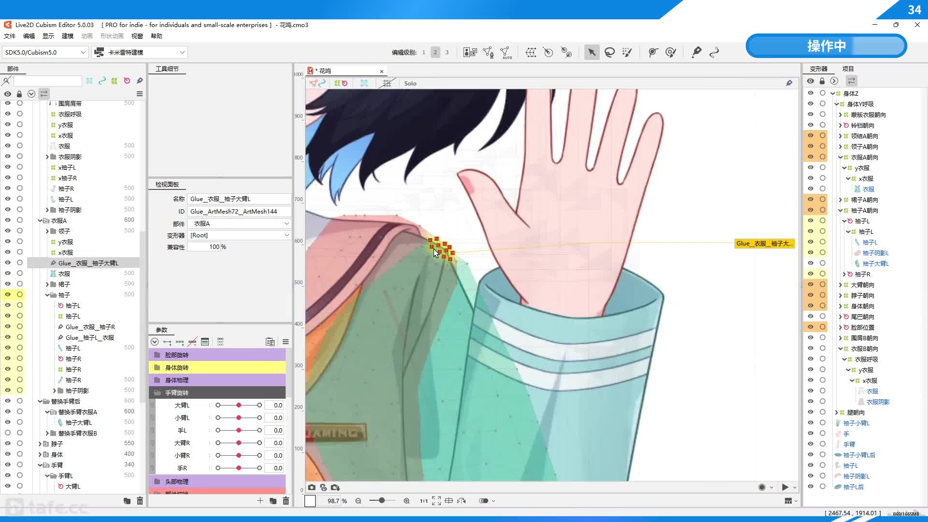
Task: Toggle the Solo view mode
Action: pyautogui.click(x=410, y=84)
